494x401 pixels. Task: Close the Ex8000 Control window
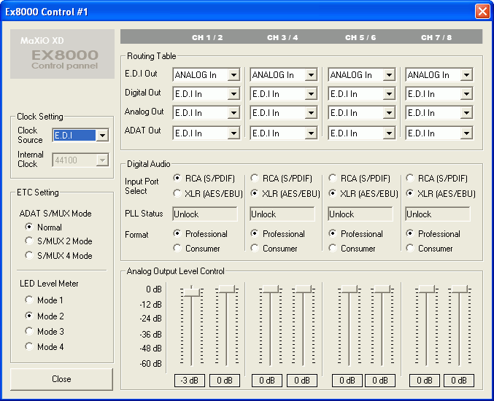(x=482, y=12)
